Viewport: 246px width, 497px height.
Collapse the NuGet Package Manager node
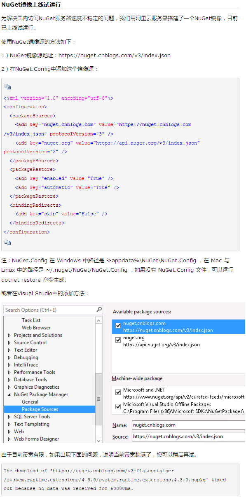tap(9, 394)
